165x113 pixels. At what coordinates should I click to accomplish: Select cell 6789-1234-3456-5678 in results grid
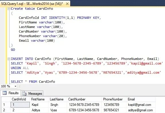(x=84, y=110)
